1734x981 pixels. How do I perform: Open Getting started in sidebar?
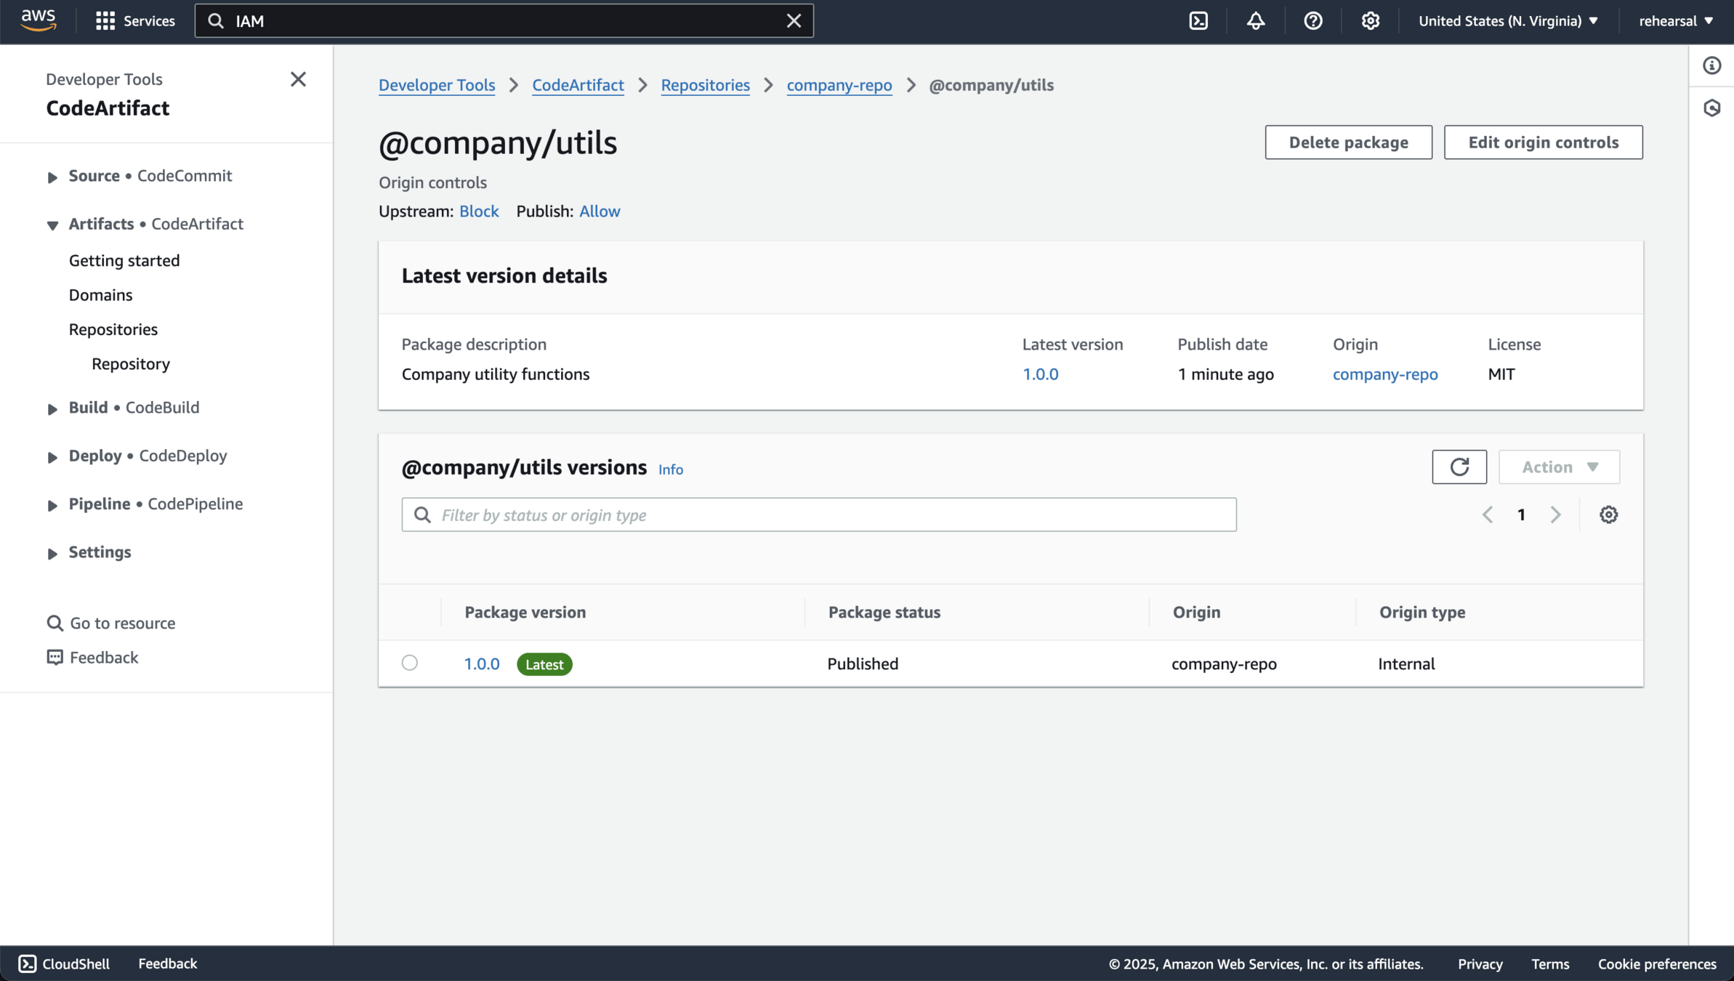coord(124,260)
